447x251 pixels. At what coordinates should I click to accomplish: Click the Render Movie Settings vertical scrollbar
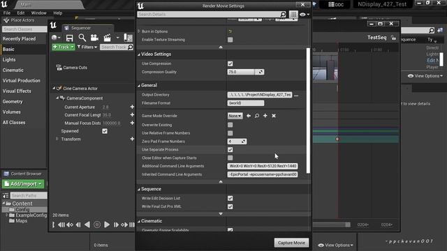pyautogui.click(x=308, y=110)
